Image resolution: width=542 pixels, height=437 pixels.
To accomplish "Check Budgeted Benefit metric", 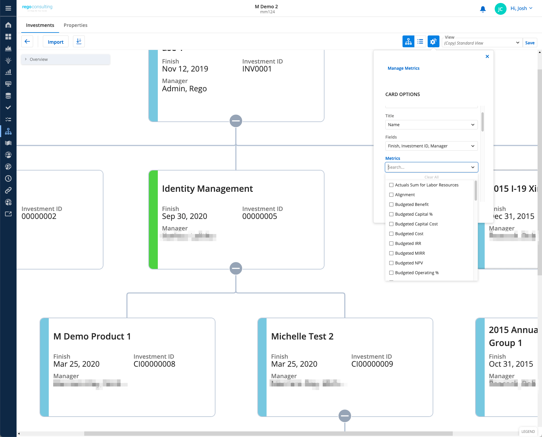I will point(391,204).
